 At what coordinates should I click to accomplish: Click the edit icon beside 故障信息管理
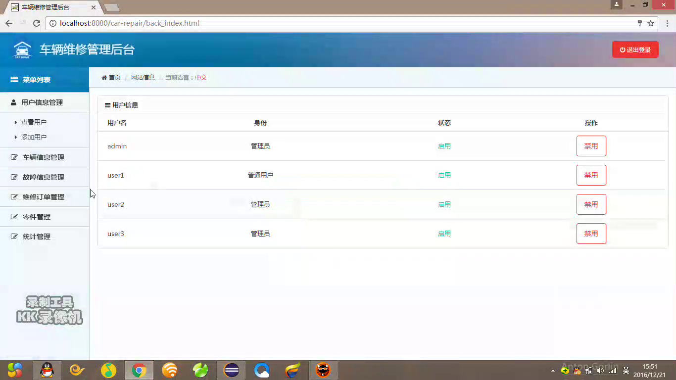pyautogui.click(x=14, y=177)
